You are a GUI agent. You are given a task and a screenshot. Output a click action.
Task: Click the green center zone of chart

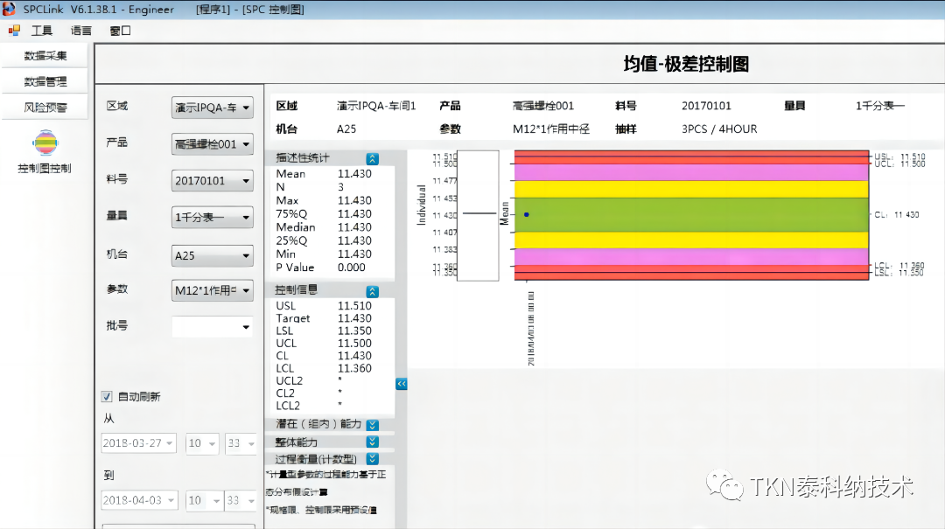[x=691, y=214]
